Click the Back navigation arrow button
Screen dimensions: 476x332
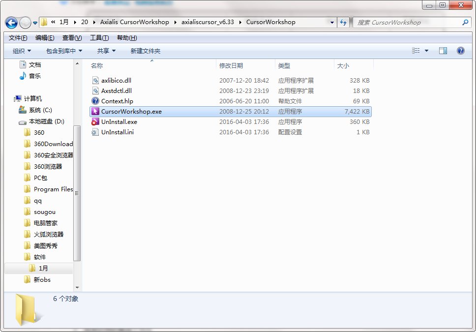click(11, 23)
